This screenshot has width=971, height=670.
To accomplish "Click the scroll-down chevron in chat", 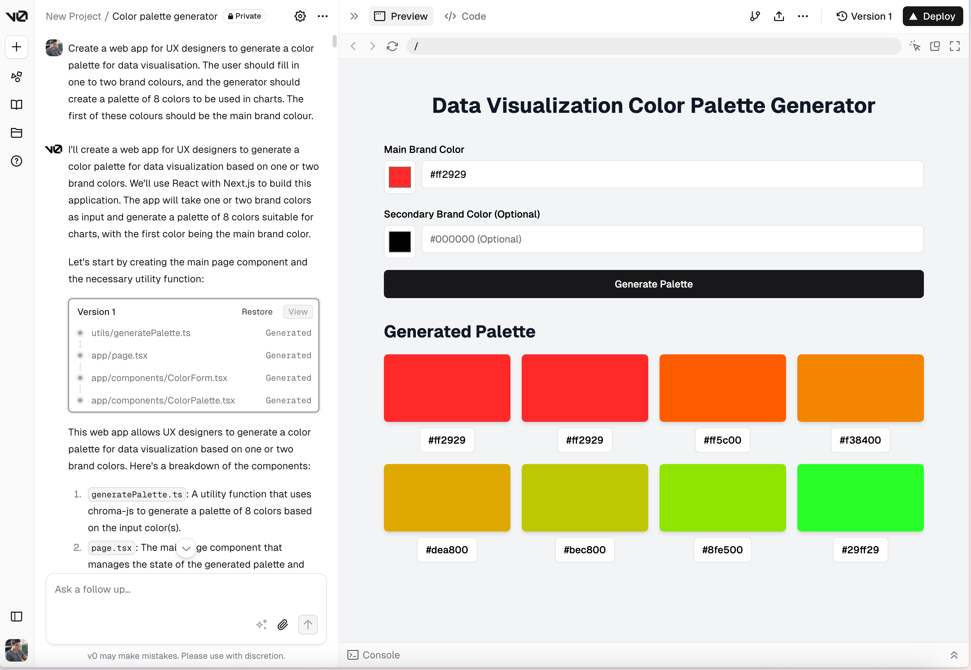I will pos(186,548).
